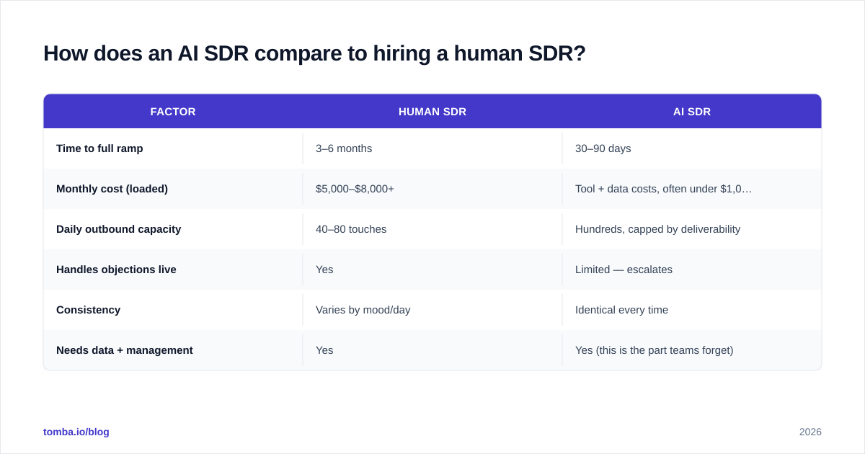Select the '$5,000–$8,000+' cell
Viewport: 865px width, 454px height.
pos(432,189)
